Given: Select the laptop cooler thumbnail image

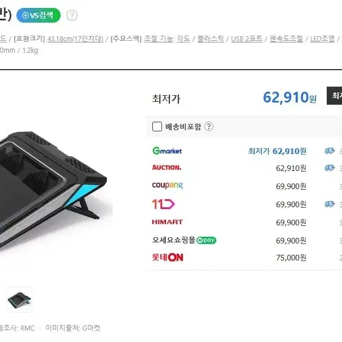Looking at the screenshot, I should coord(19,300).
